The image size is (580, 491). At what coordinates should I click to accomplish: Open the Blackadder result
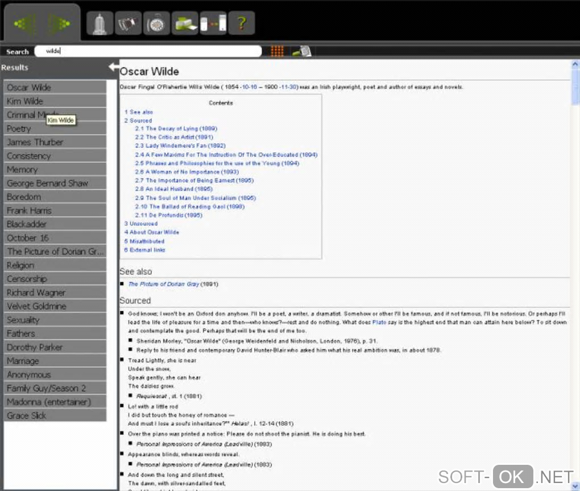click(55, 224)
